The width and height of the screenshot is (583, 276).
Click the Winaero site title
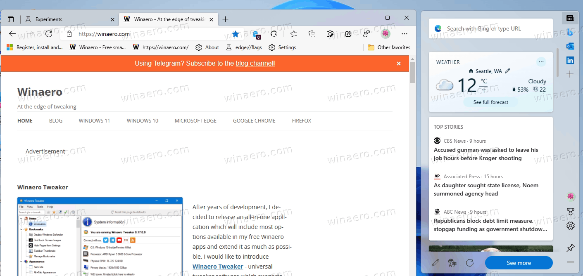coord(40,92)
